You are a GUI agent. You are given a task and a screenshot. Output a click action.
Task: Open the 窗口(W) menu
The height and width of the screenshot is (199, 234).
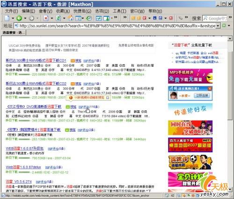137,11
